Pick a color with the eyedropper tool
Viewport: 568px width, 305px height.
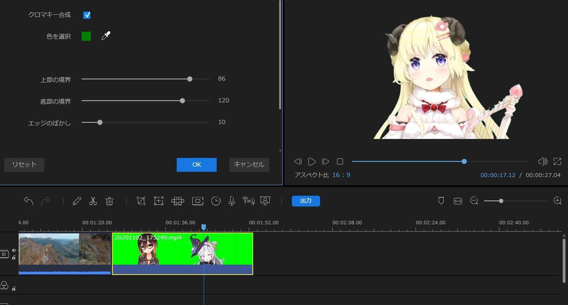pyautogui.click(x=106, y=36)
